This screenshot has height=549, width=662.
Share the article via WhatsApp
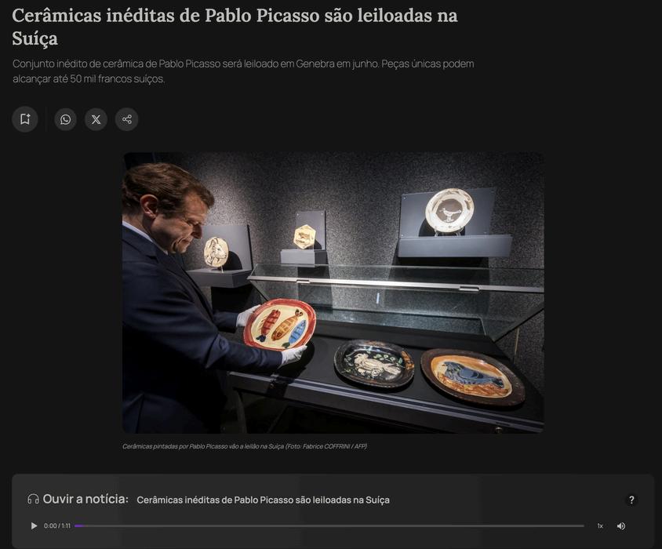point(65,119)
